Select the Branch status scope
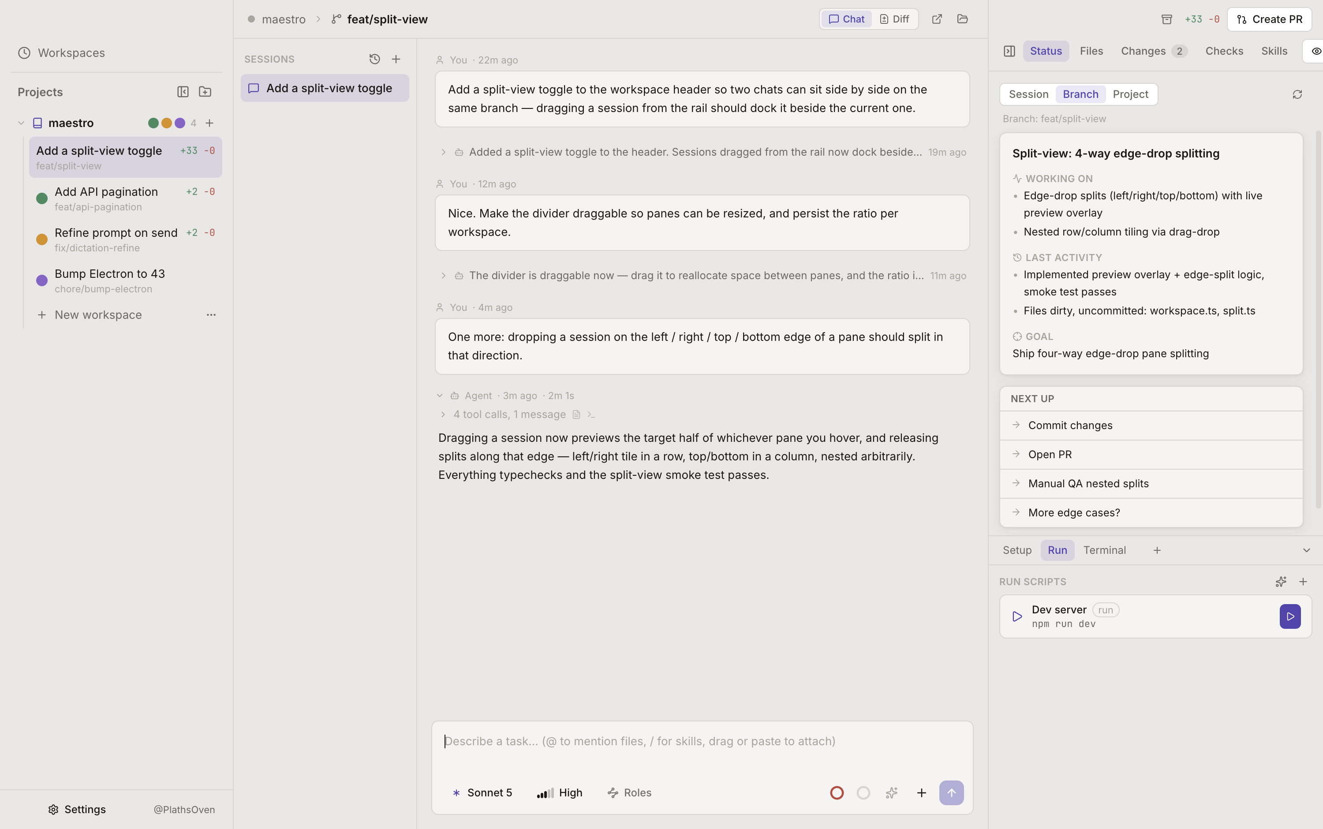 [1080, 94]
